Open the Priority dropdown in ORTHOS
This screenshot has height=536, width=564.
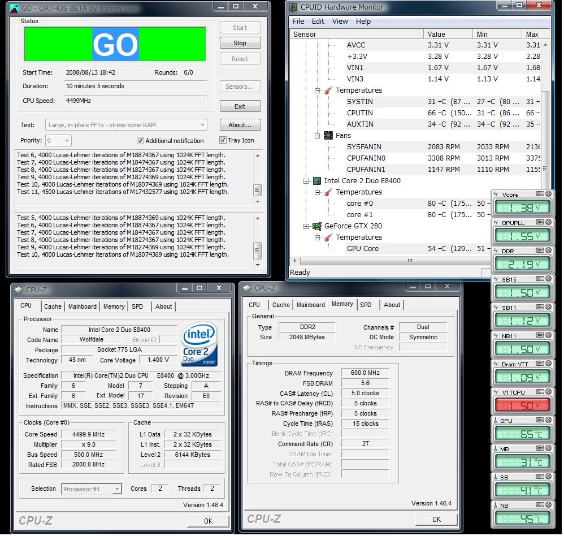pyautogui.click(x=67, y=141)
